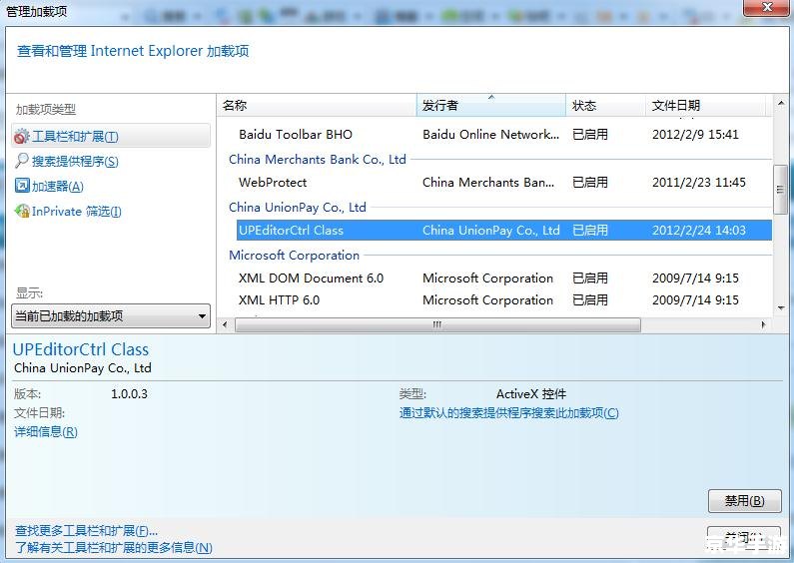Click the 禁用(B) disable button
The width and height of the screenshot is (794, 563).
(744, 501)
